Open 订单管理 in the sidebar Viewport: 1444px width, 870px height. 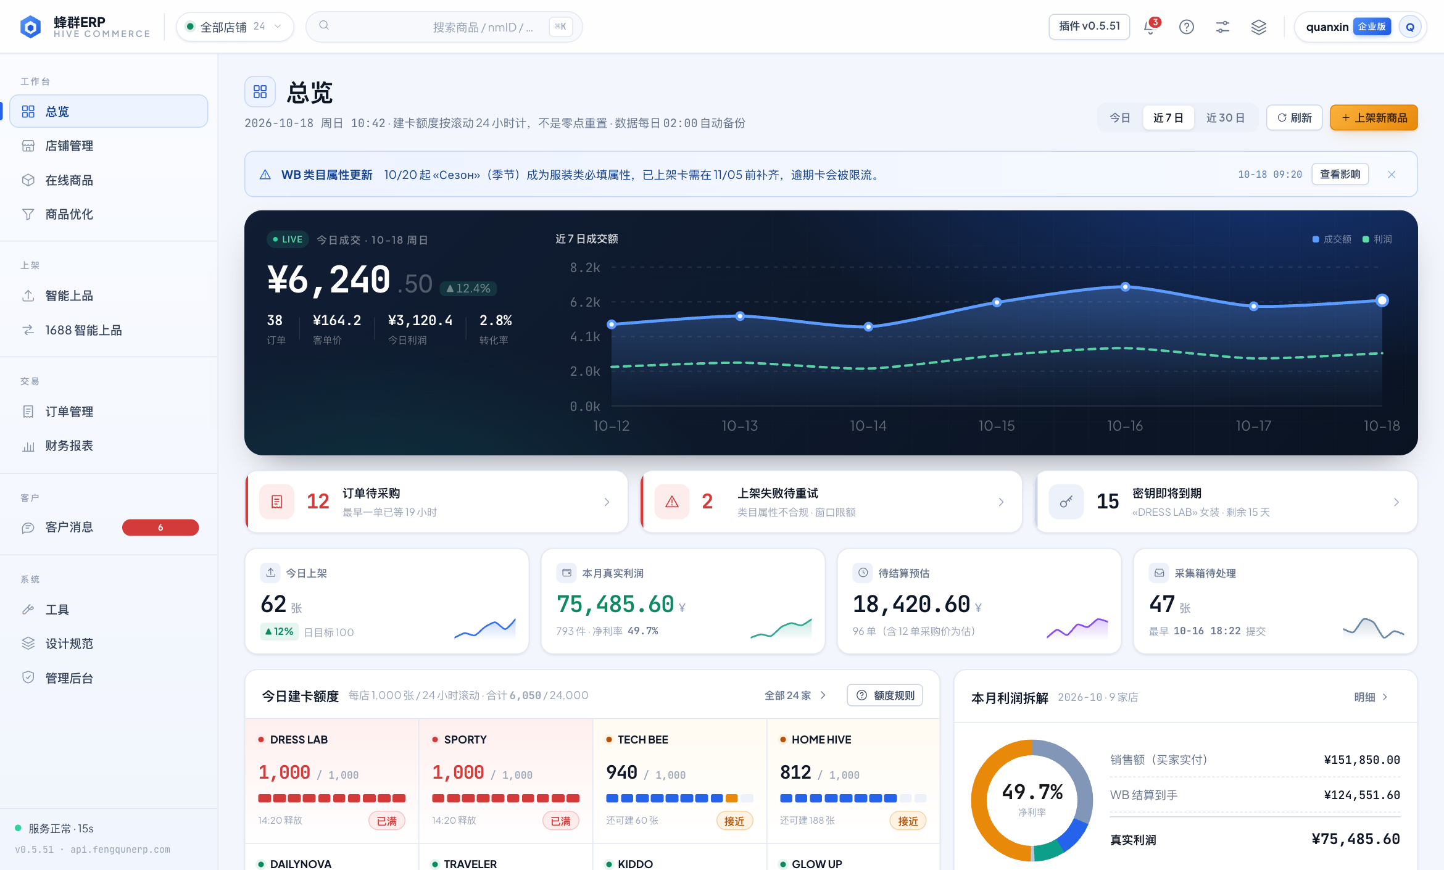(109, 412)
